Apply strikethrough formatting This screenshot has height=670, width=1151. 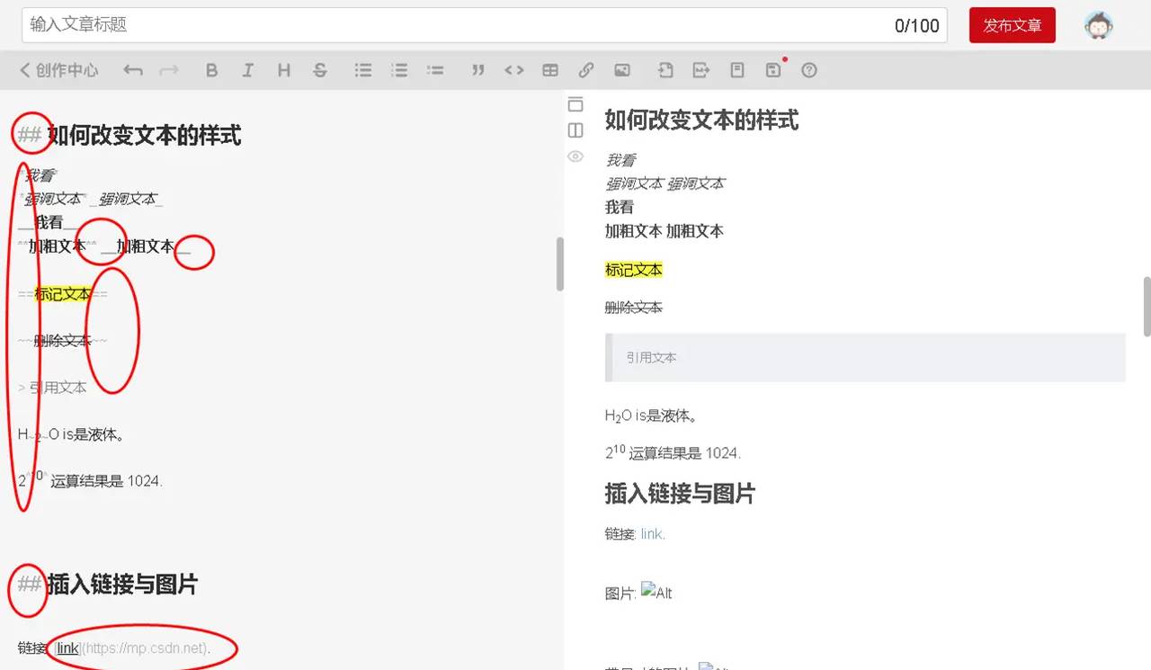click(320, 69)
